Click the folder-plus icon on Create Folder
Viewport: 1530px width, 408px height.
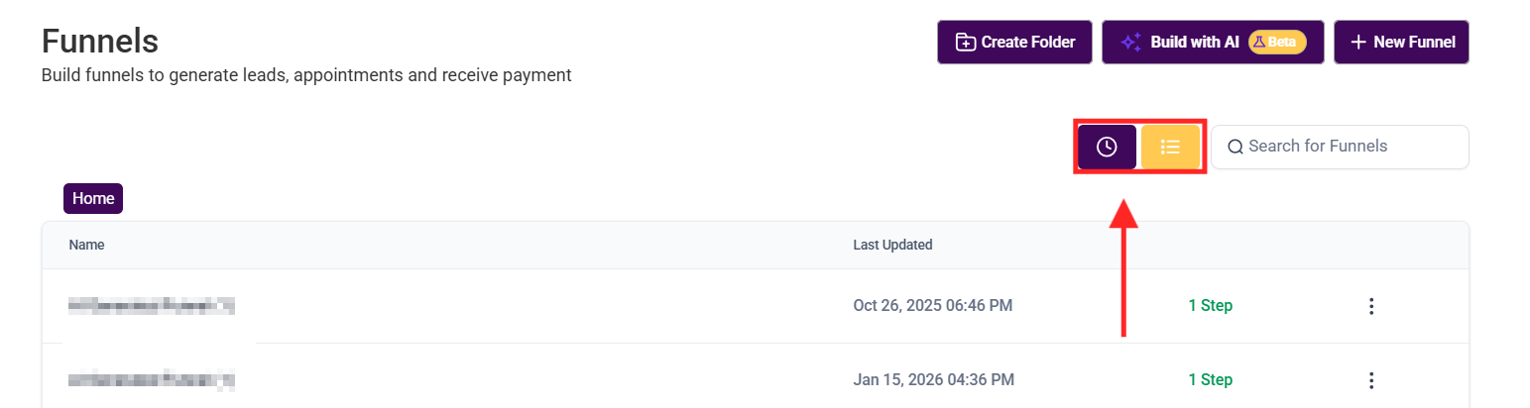point(965,43)
